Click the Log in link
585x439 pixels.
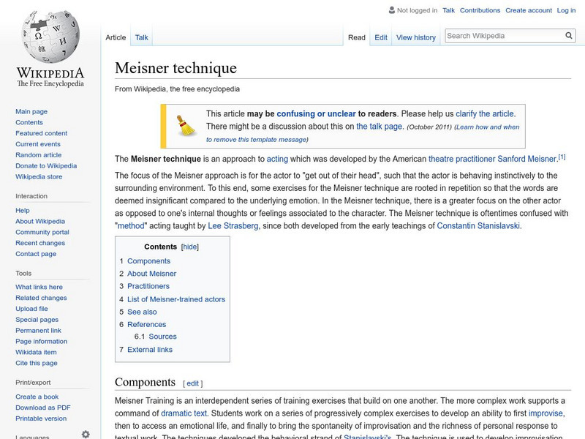(566, 10)
